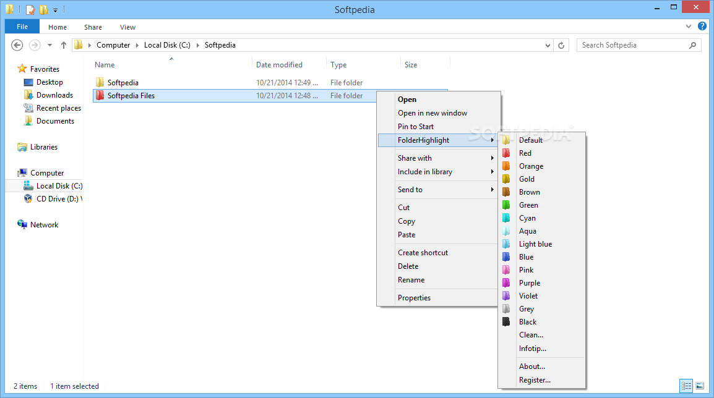Choose the Aqua folder icon

[506, 231]
